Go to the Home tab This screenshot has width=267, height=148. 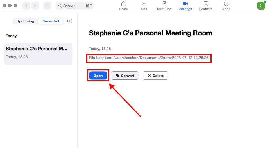[123, 6]
